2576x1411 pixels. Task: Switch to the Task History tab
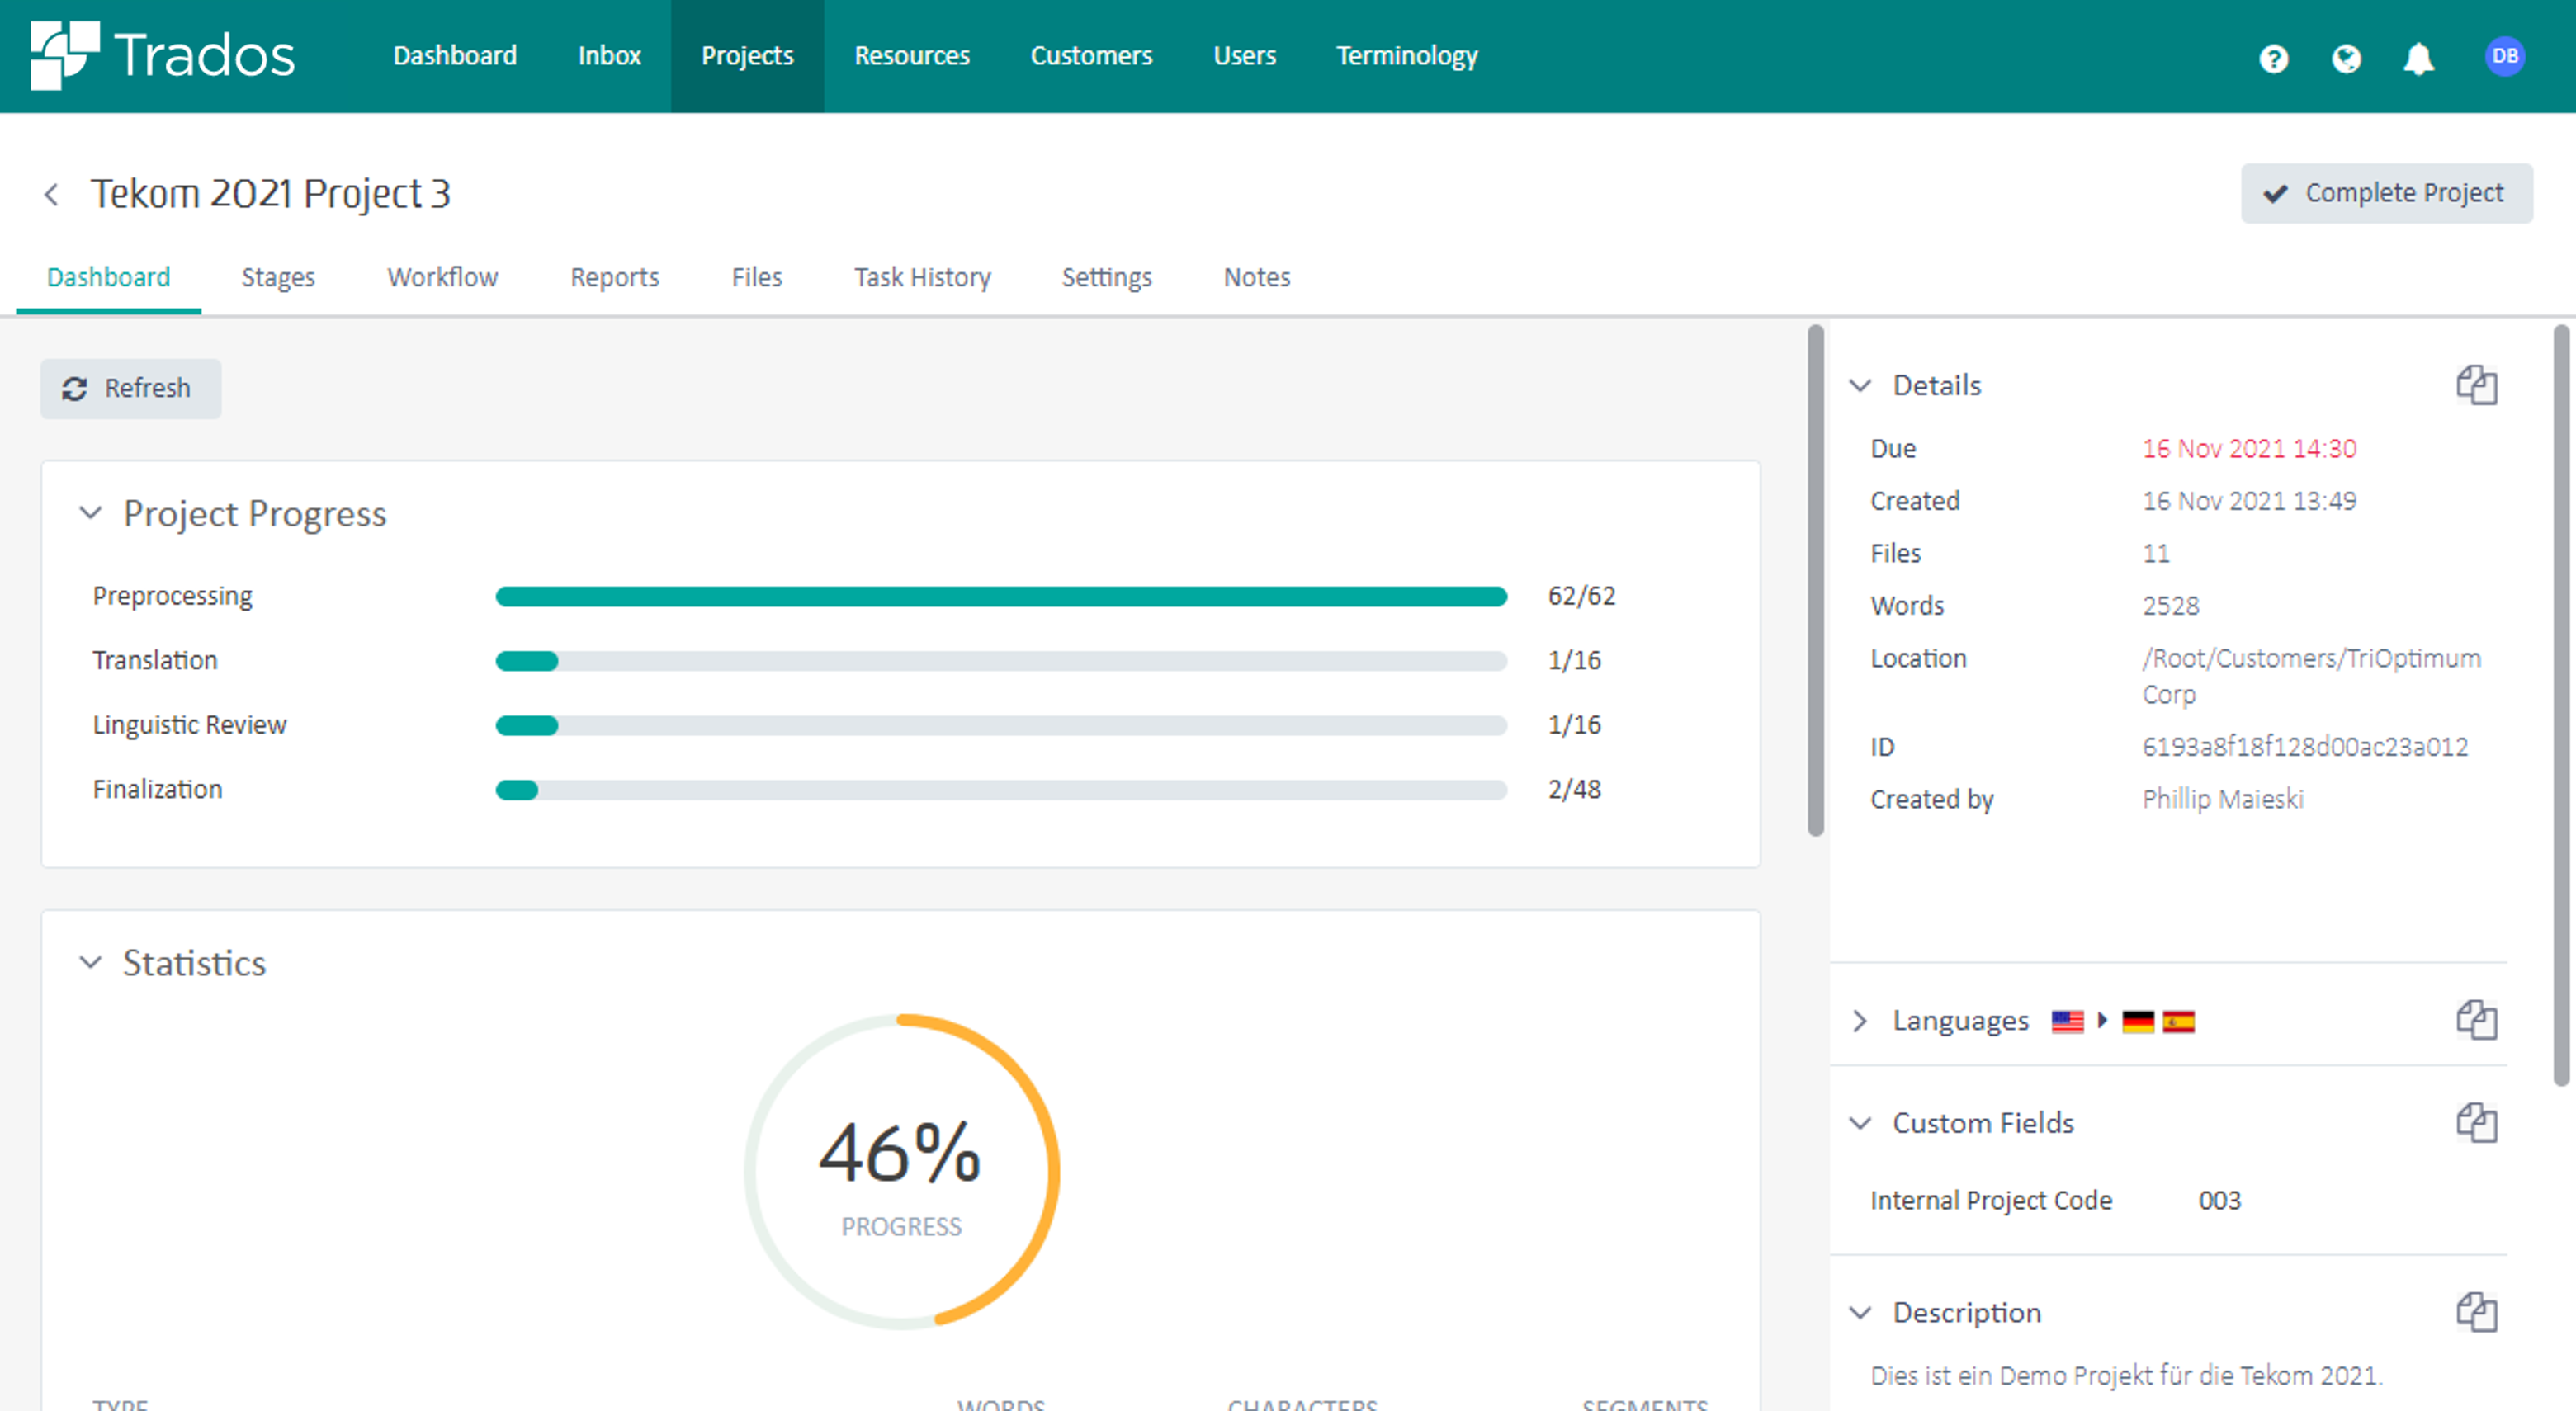coord(922,277)
